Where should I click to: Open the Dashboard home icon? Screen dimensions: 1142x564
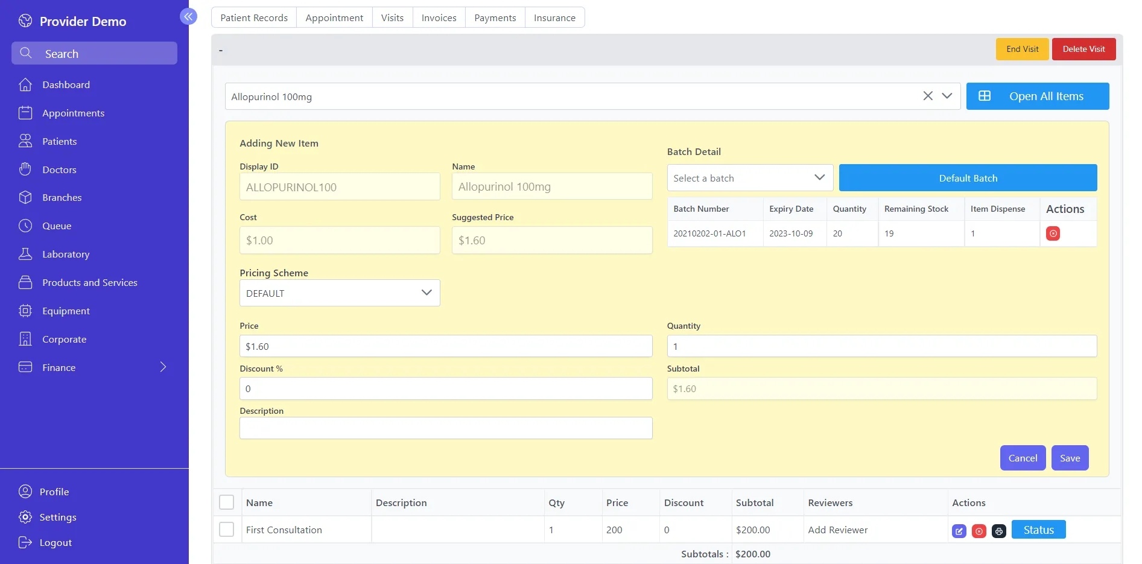point(25,84)
